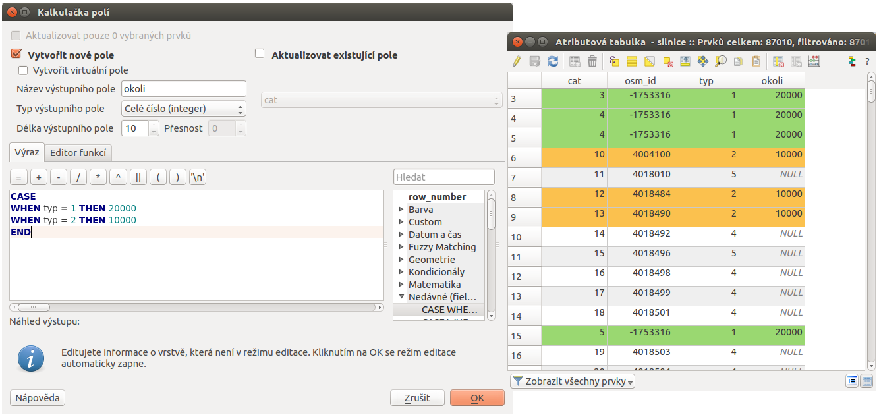The image size is (879, 419).
Task: Insert the opening parenthesis button
Action: (158, 177)
